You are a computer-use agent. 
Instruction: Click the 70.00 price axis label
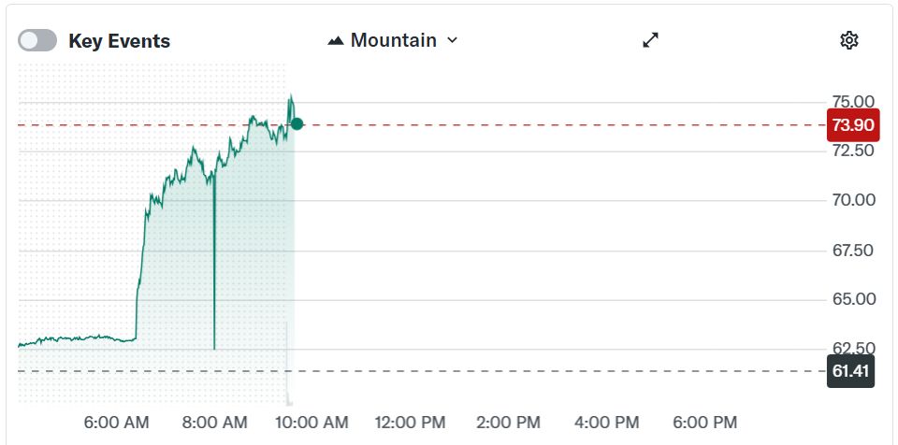coord(852,200)
